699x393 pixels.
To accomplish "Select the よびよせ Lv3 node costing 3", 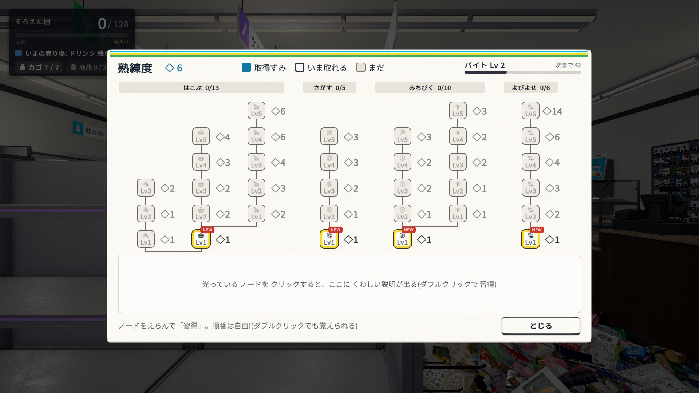I will tap(530, 188).
